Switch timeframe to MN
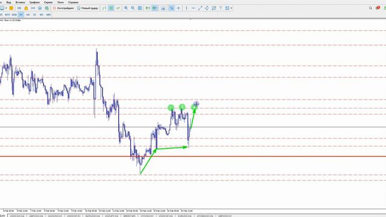The image size is (386, 217). [48, 14]
